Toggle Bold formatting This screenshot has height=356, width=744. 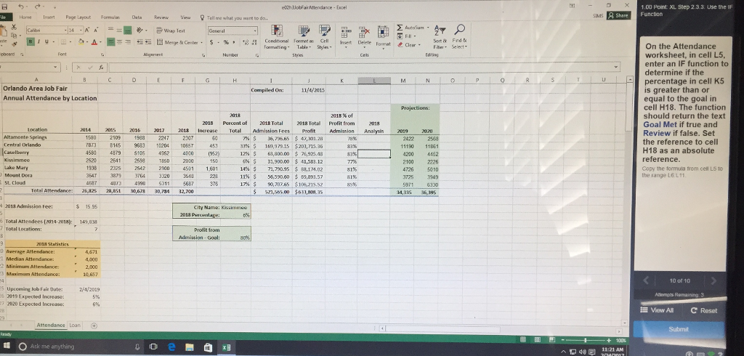pos(31,42)
